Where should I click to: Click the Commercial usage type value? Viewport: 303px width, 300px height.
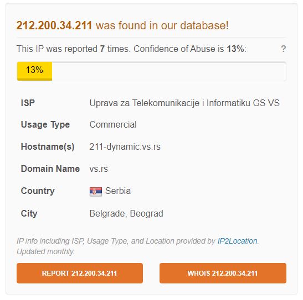pyautogui.click(x=113, y=124)
